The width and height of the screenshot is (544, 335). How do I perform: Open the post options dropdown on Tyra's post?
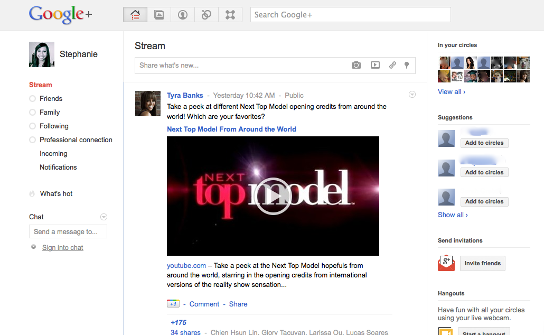coord(412,95)
